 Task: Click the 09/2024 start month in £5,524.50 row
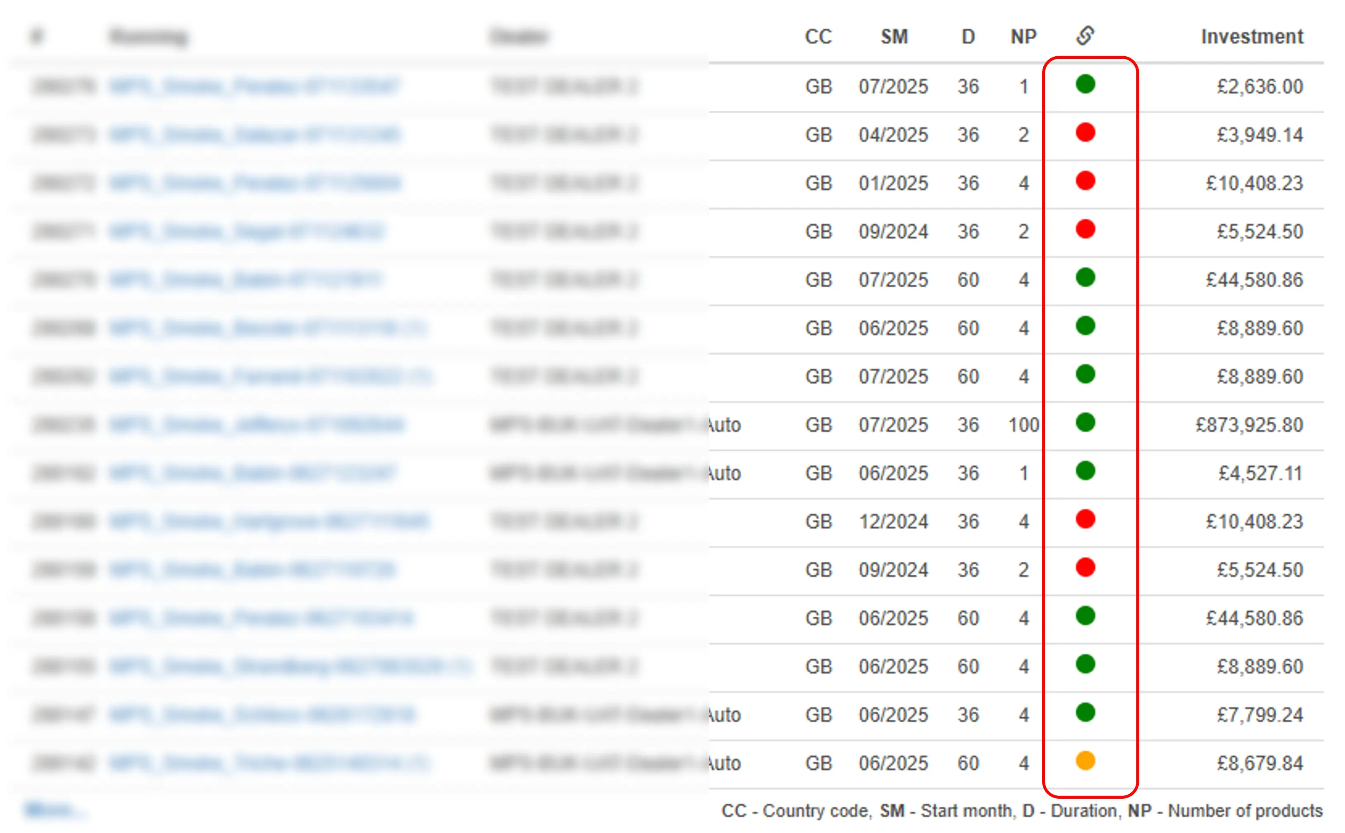point(893,232)
